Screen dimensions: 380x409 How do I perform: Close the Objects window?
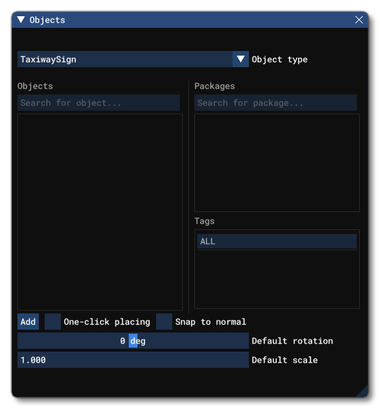coord(359,20)
